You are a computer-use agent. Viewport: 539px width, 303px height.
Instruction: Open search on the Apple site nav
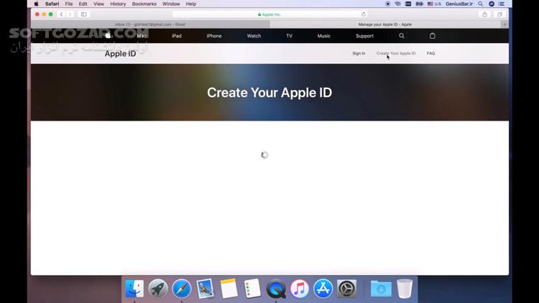pos(402,36)
